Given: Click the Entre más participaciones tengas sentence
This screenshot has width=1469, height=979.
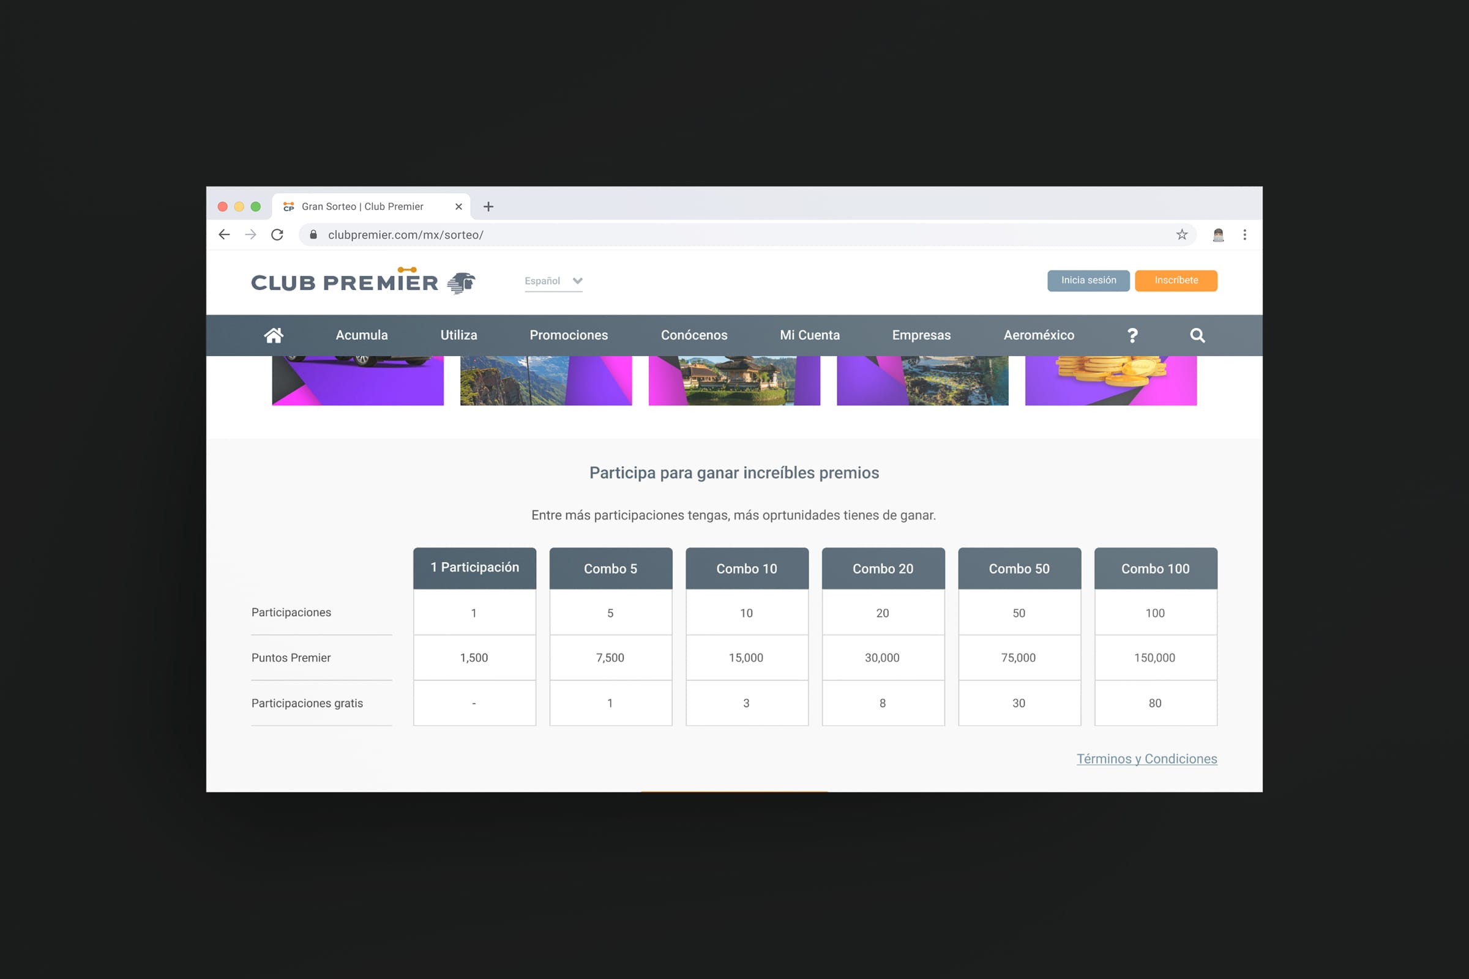Looking at the screenshot, I should [x=733, y=515].
